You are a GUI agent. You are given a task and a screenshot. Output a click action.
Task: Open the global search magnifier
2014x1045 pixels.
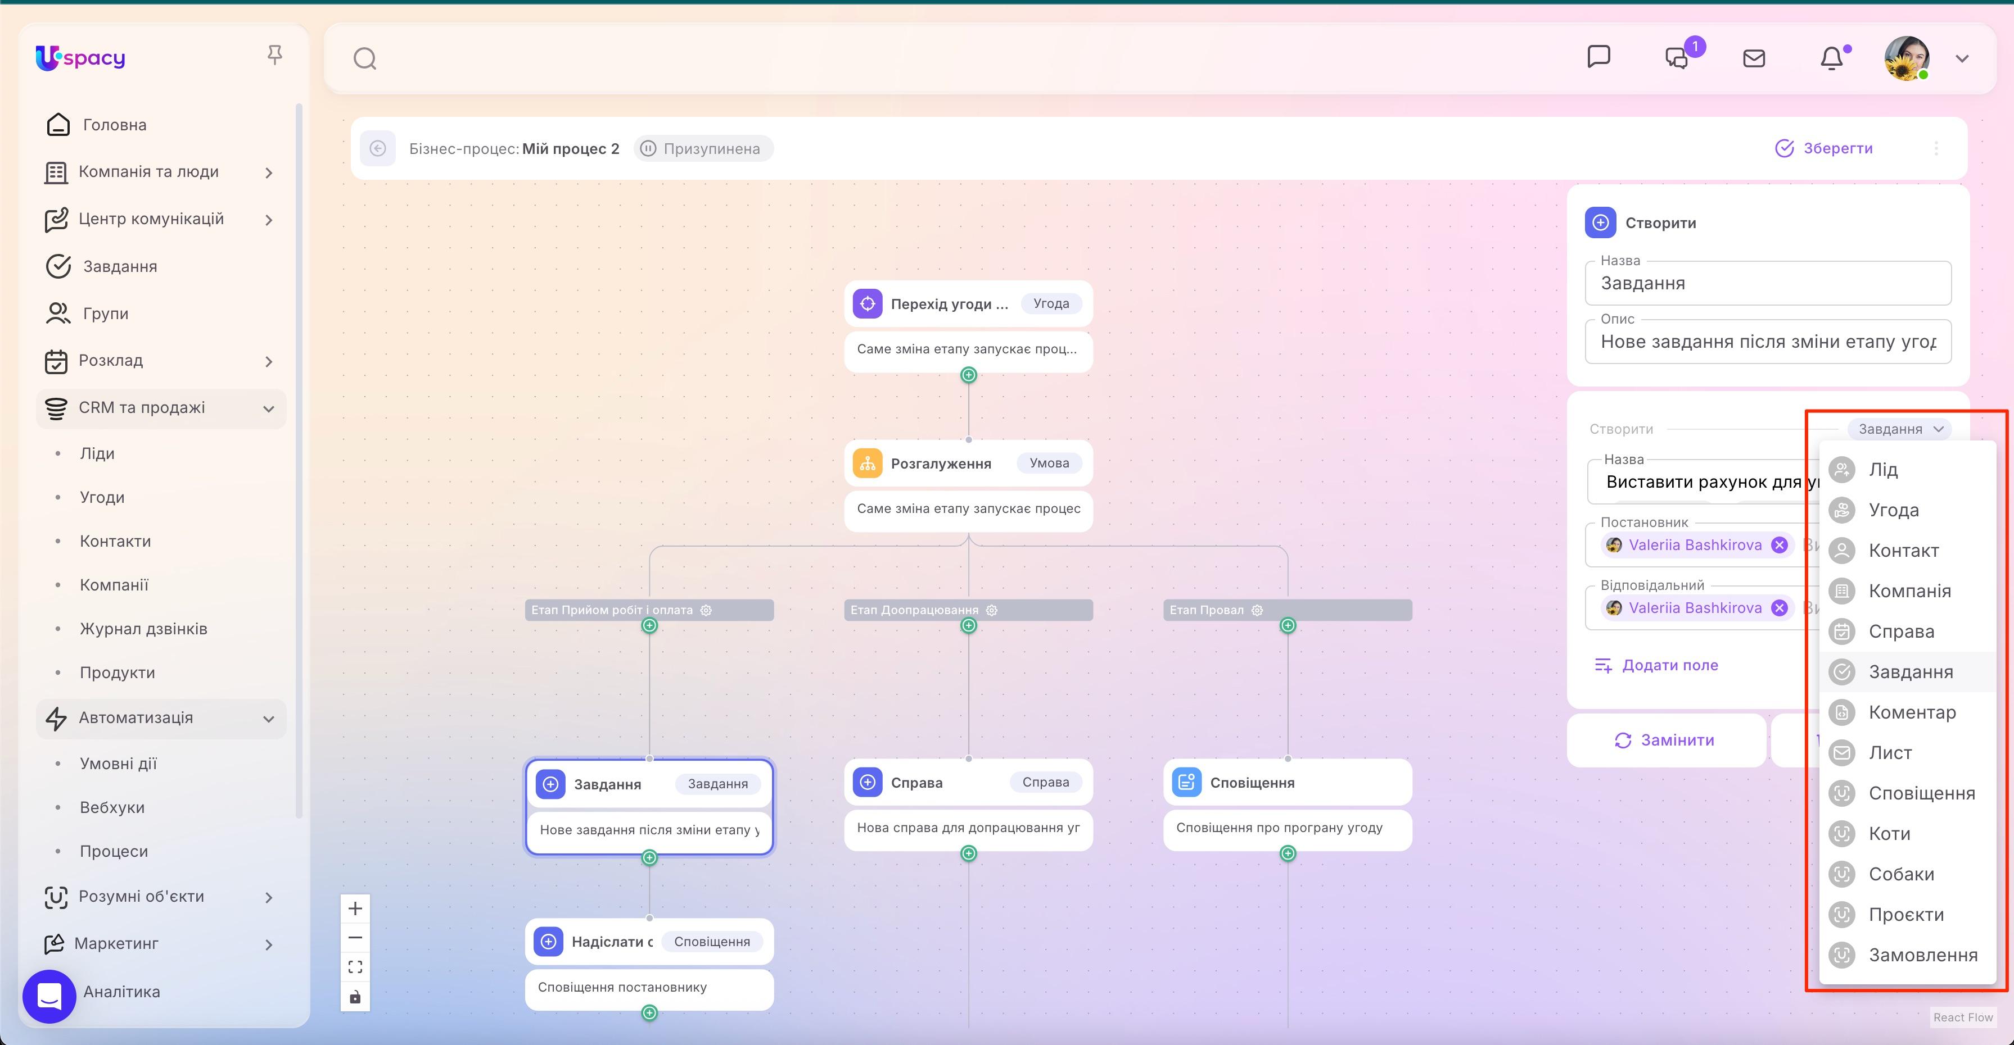[364, 58]
